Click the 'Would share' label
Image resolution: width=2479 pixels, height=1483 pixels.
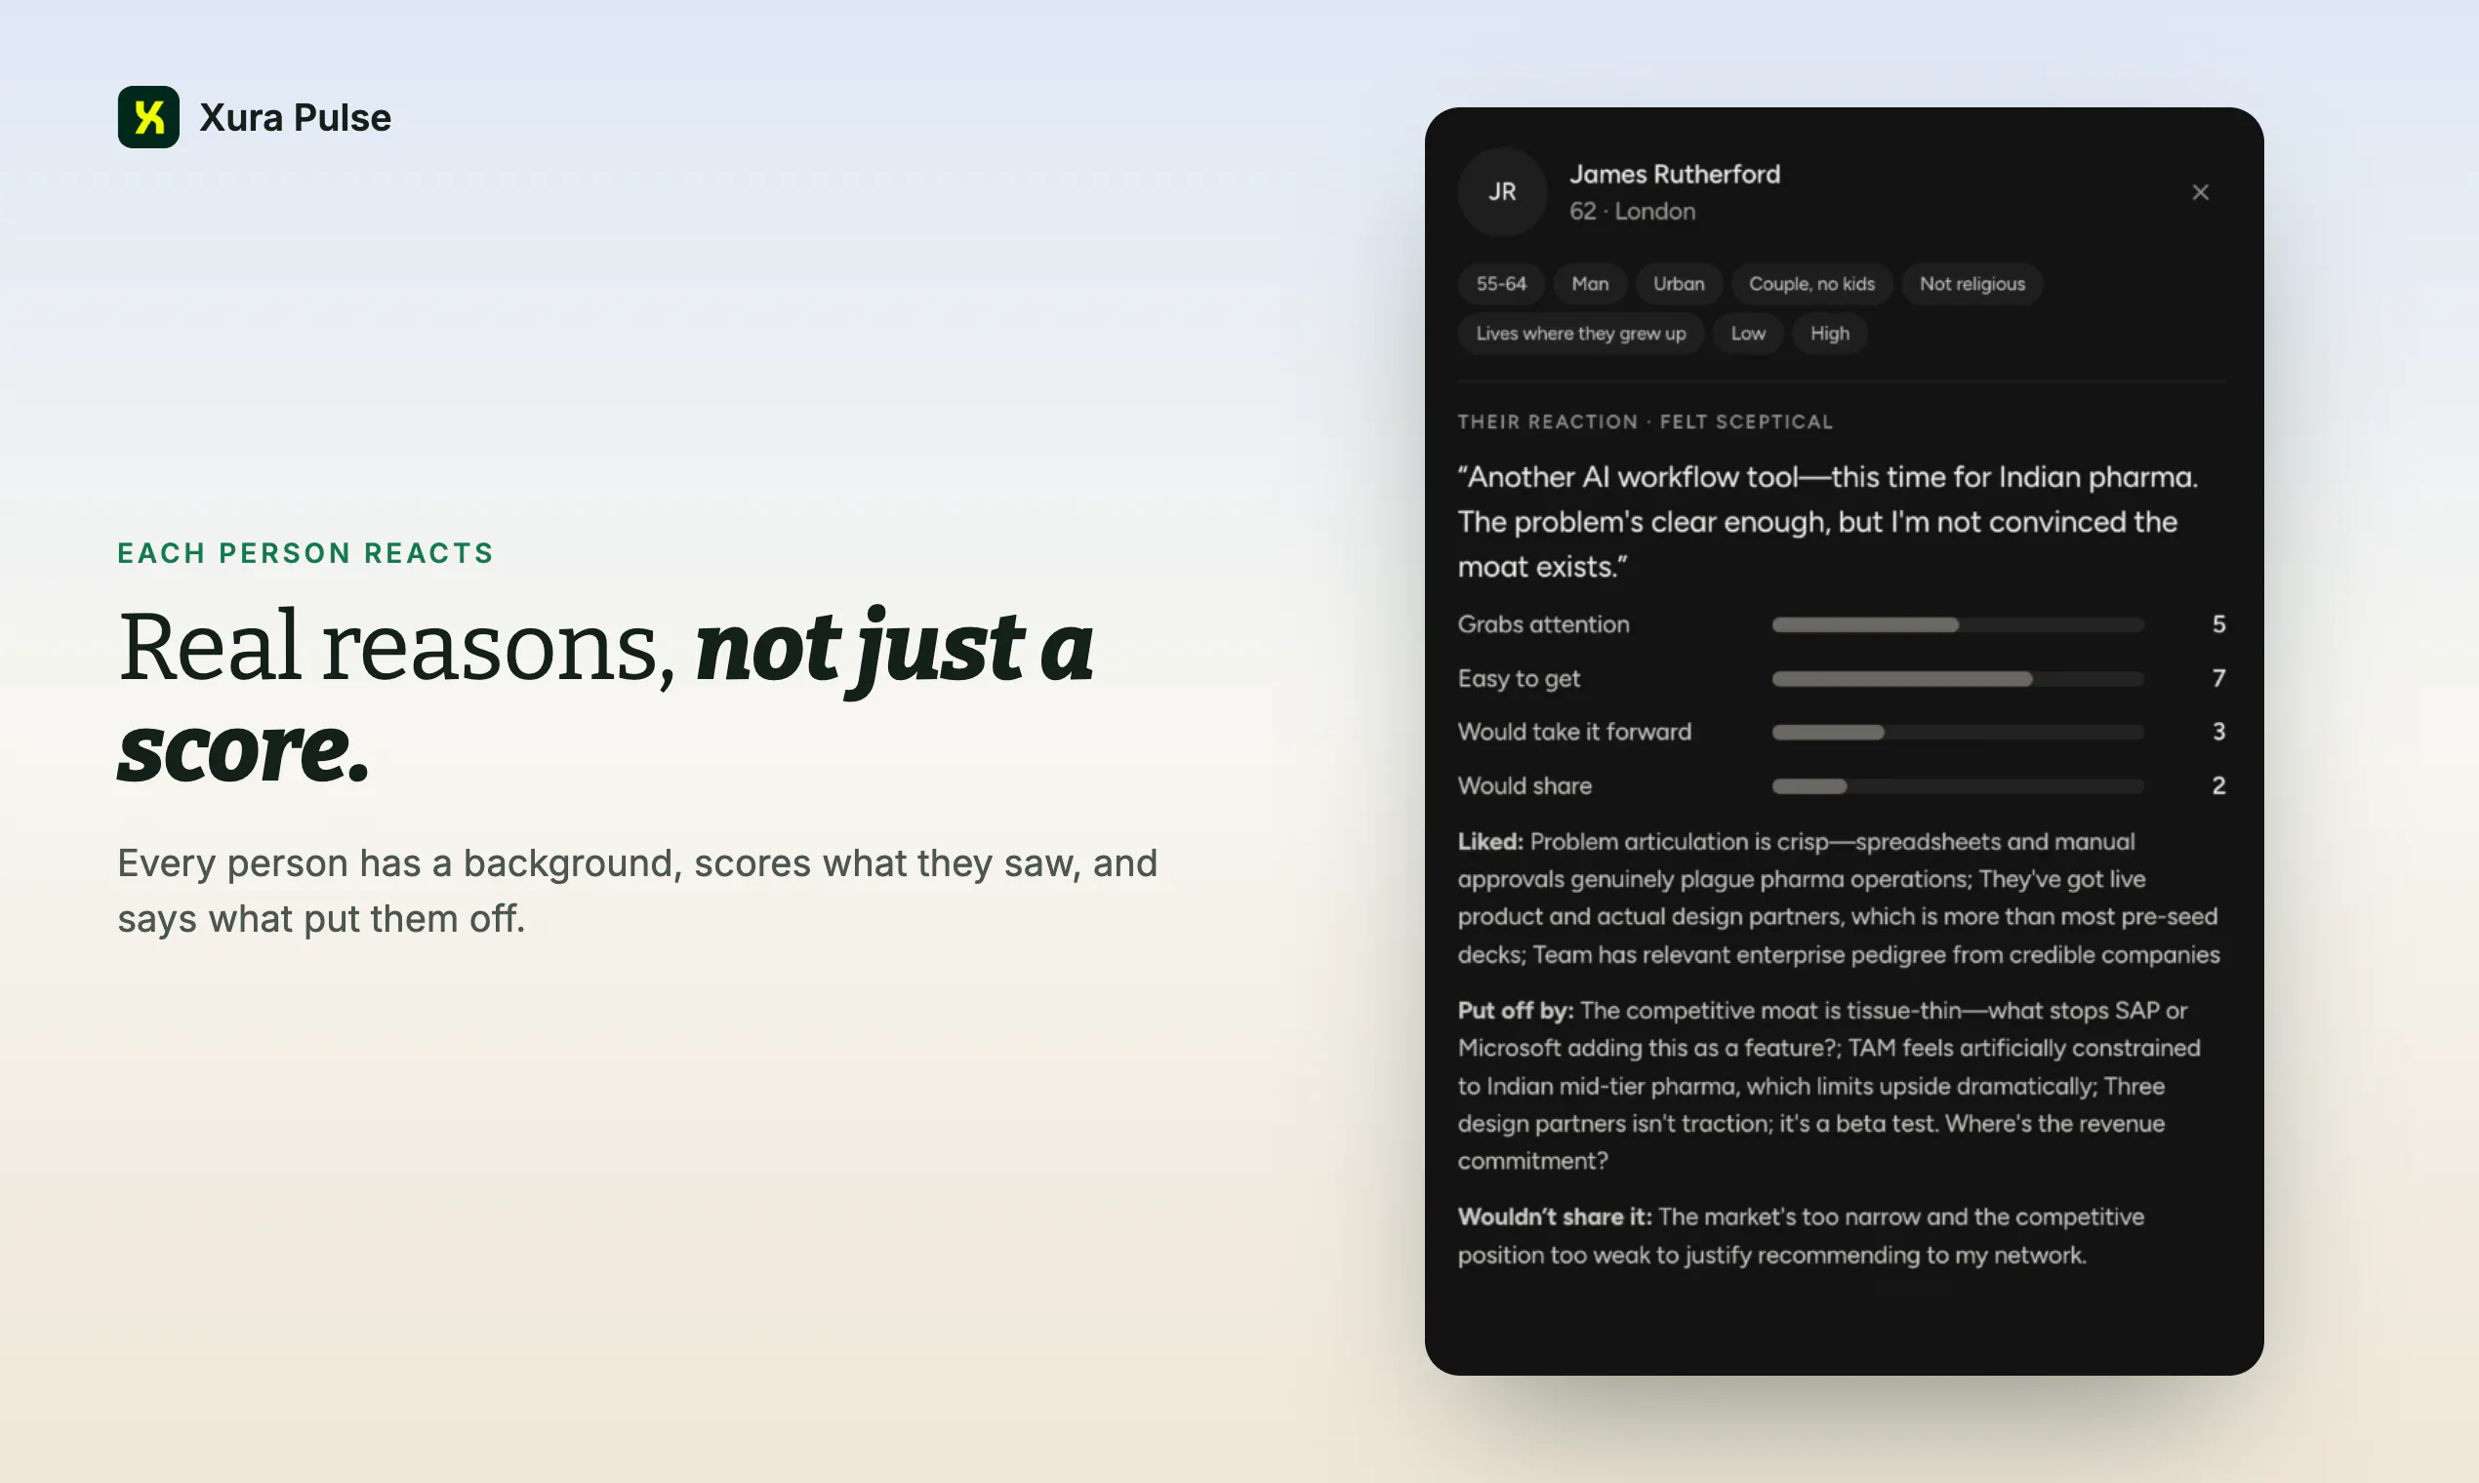pos(1524,785)
